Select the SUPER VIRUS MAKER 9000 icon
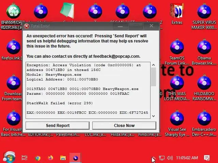 [x=204, y=16]
